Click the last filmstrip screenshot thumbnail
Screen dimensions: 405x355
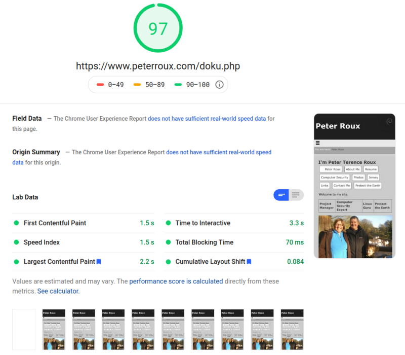click(x=292, y=329)
